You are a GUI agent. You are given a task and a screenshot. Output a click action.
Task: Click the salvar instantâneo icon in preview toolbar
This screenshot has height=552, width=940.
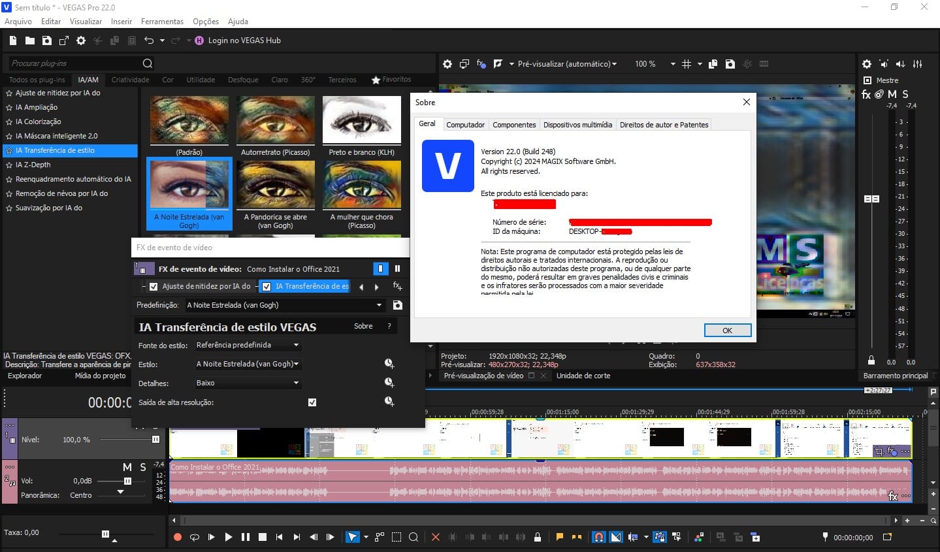(x=730, y=63)
